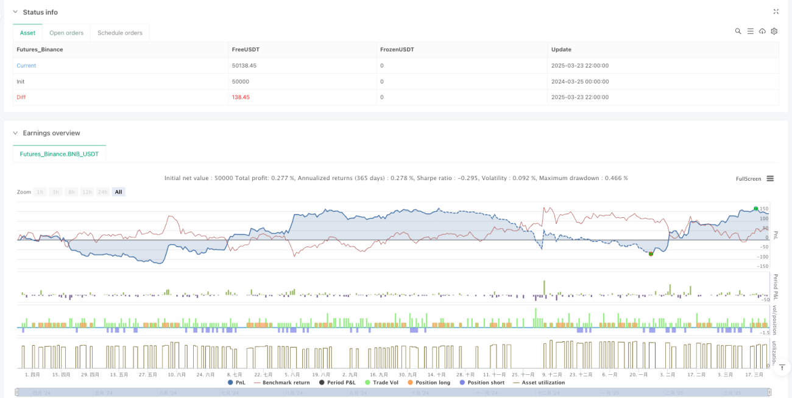Select the Futures_Binance.BNB_USDT tab
The image size is (792, 398).
tap(59, 154)
